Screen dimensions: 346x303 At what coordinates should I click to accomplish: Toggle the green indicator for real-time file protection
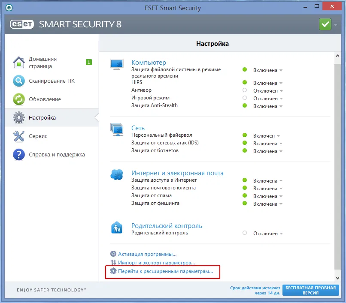(245, 69)
